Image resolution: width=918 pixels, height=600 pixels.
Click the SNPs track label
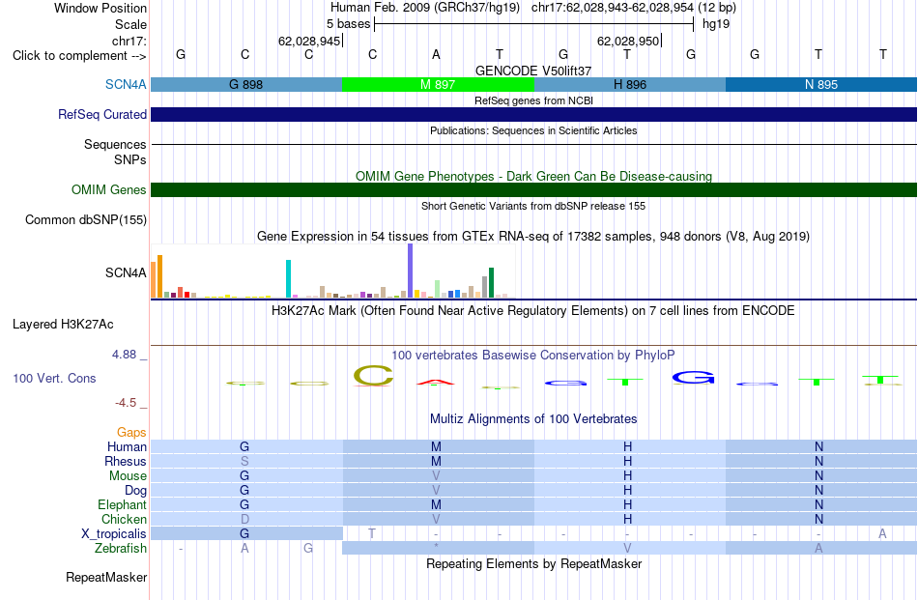(x=130, y=159)
